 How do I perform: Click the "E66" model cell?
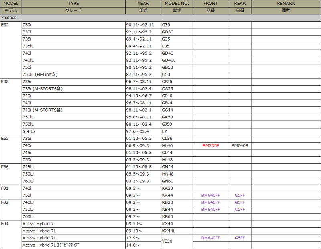[11, 174]
